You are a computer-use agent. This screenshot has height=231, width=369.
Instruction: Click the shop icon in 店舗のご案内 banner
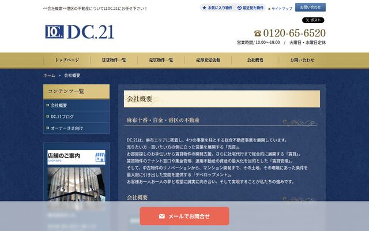(x=100, y=157)
